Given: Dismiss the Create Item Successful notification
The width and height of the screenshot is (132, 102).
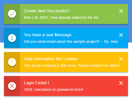Looking at the screenshot, I should point(121,11).
